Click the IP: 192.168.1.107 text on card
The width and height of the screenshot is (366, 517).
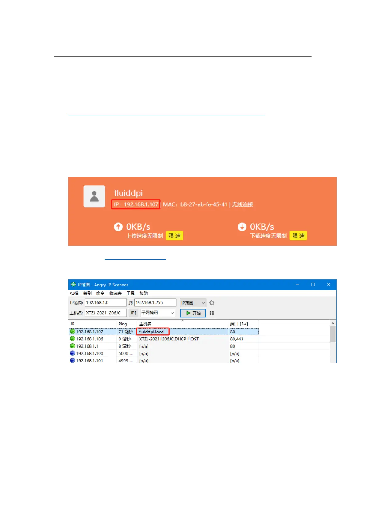136,204
